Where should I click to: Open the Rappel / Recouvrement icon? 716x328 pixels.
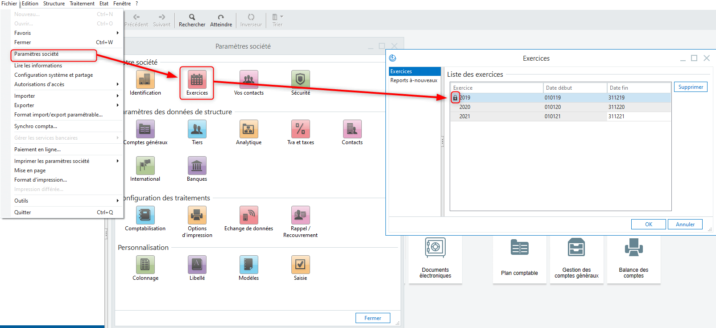coord(300,216)
